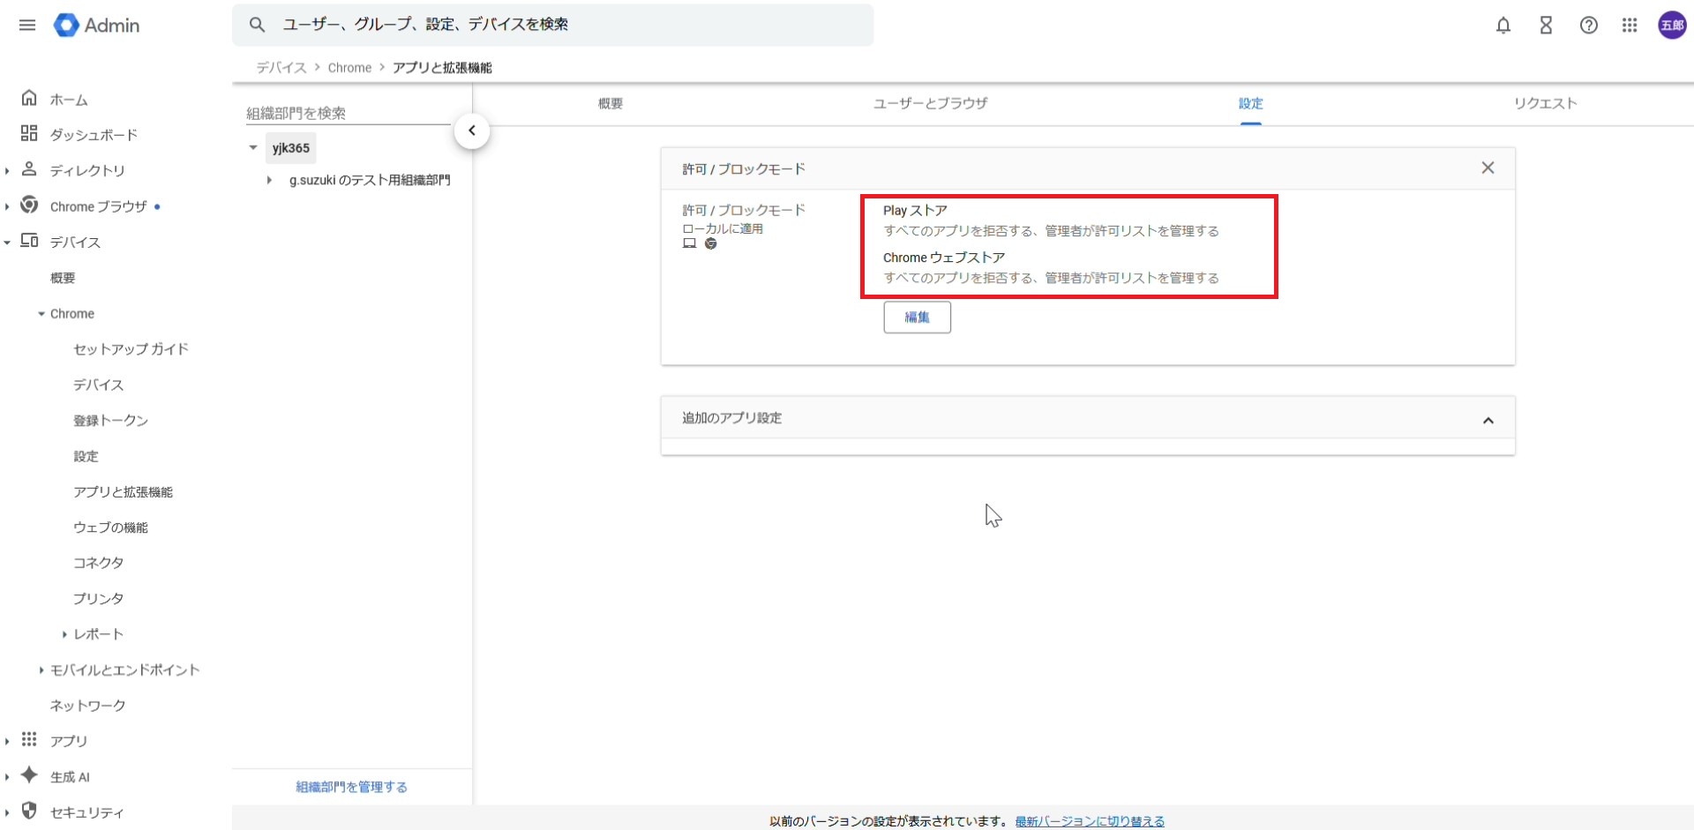The width and height of the screenshot is (1694, 830).
Task: Click the user account avatar
Action: pos(1671,26)
